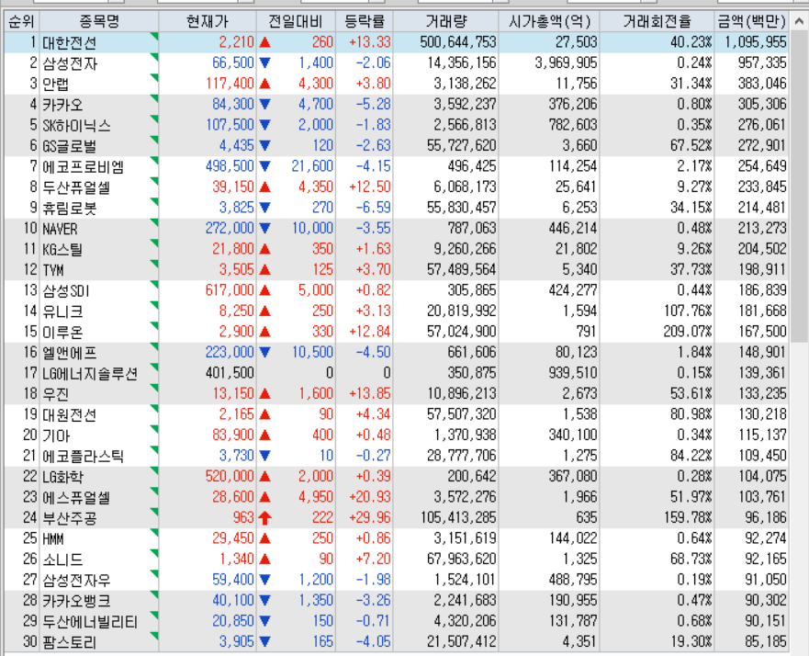The height and width of the screenshot is (656, 809).
Task: Select 삼성SDI stock name
Action: (x=66, y=290)
